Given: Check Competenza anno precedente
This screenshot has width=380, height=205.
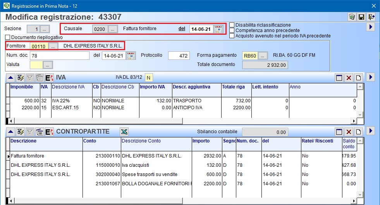Looking at the screenshot, I should pyautogui.click(x=232, y=30).
